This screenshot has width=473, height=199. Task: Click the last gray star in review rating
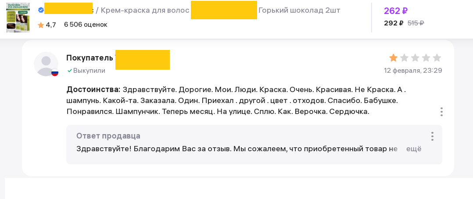(x=437, y=58)
